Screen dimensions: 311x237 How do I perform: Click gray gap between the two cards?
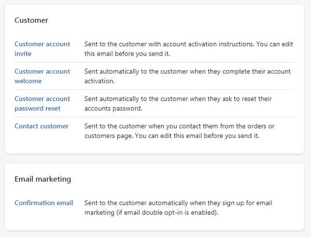point(154,158)
